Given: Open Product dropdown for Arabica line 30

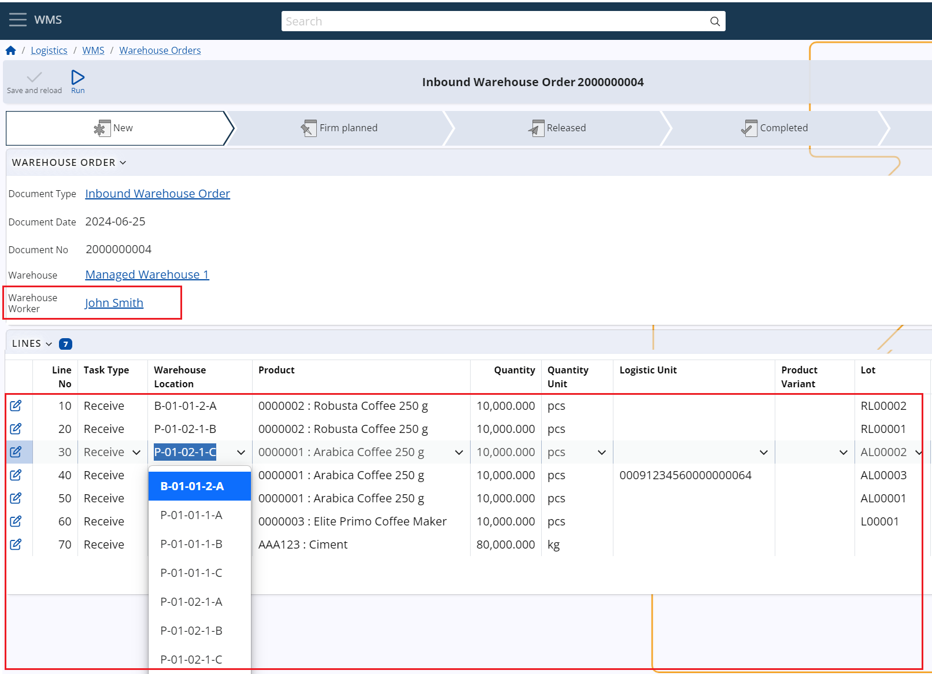Looking at the screenshot, I should point(459,452).
